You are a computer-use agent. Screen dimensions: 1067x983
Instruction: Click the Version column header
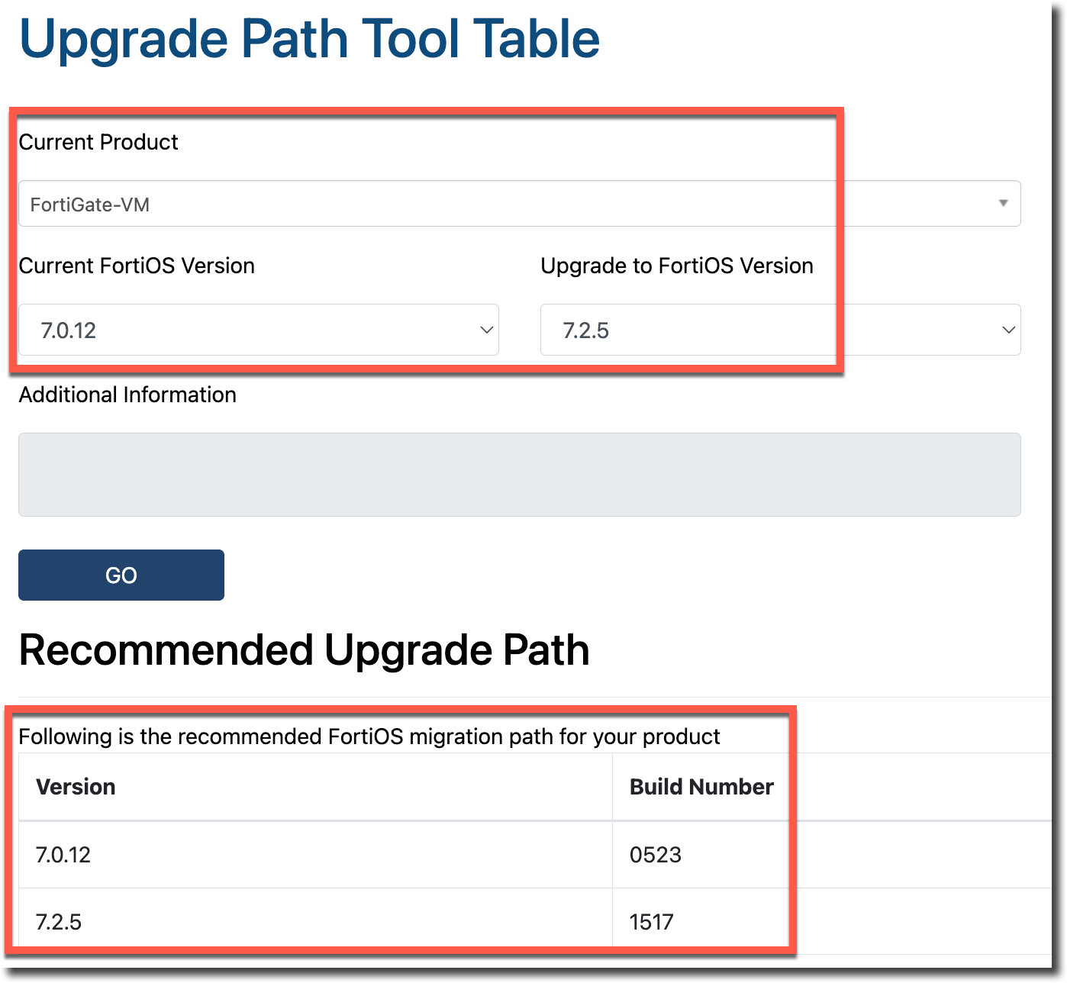coord(76,787)
